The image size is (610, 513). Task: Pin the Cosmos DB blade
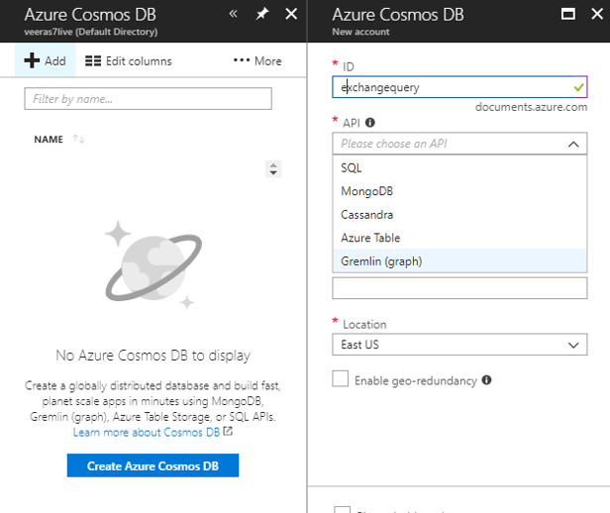(x=262, y=14)
